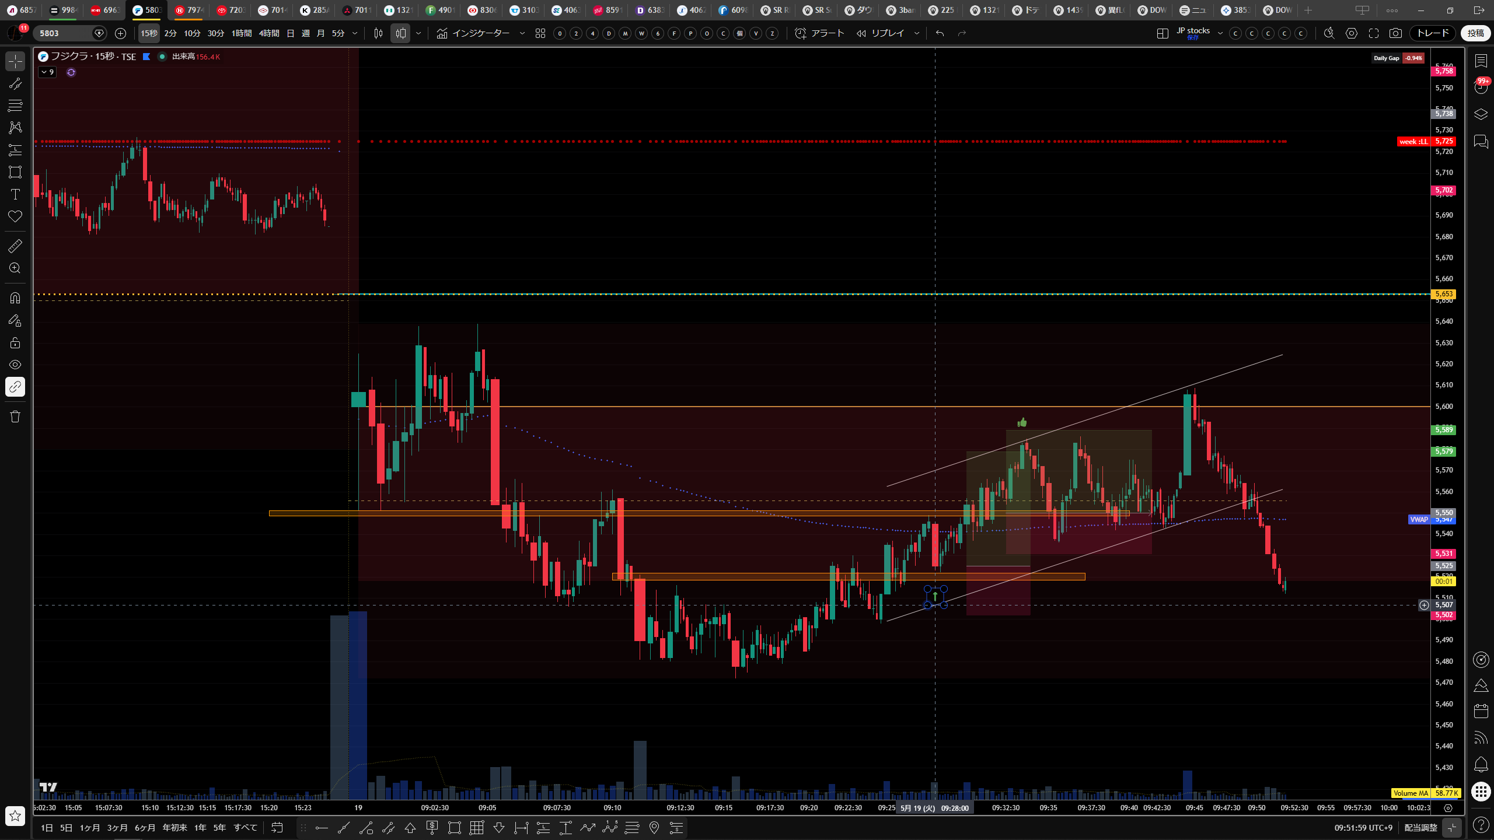Open the go to date calendar icon
1494x840 pixels.
(x=277, y=828)
